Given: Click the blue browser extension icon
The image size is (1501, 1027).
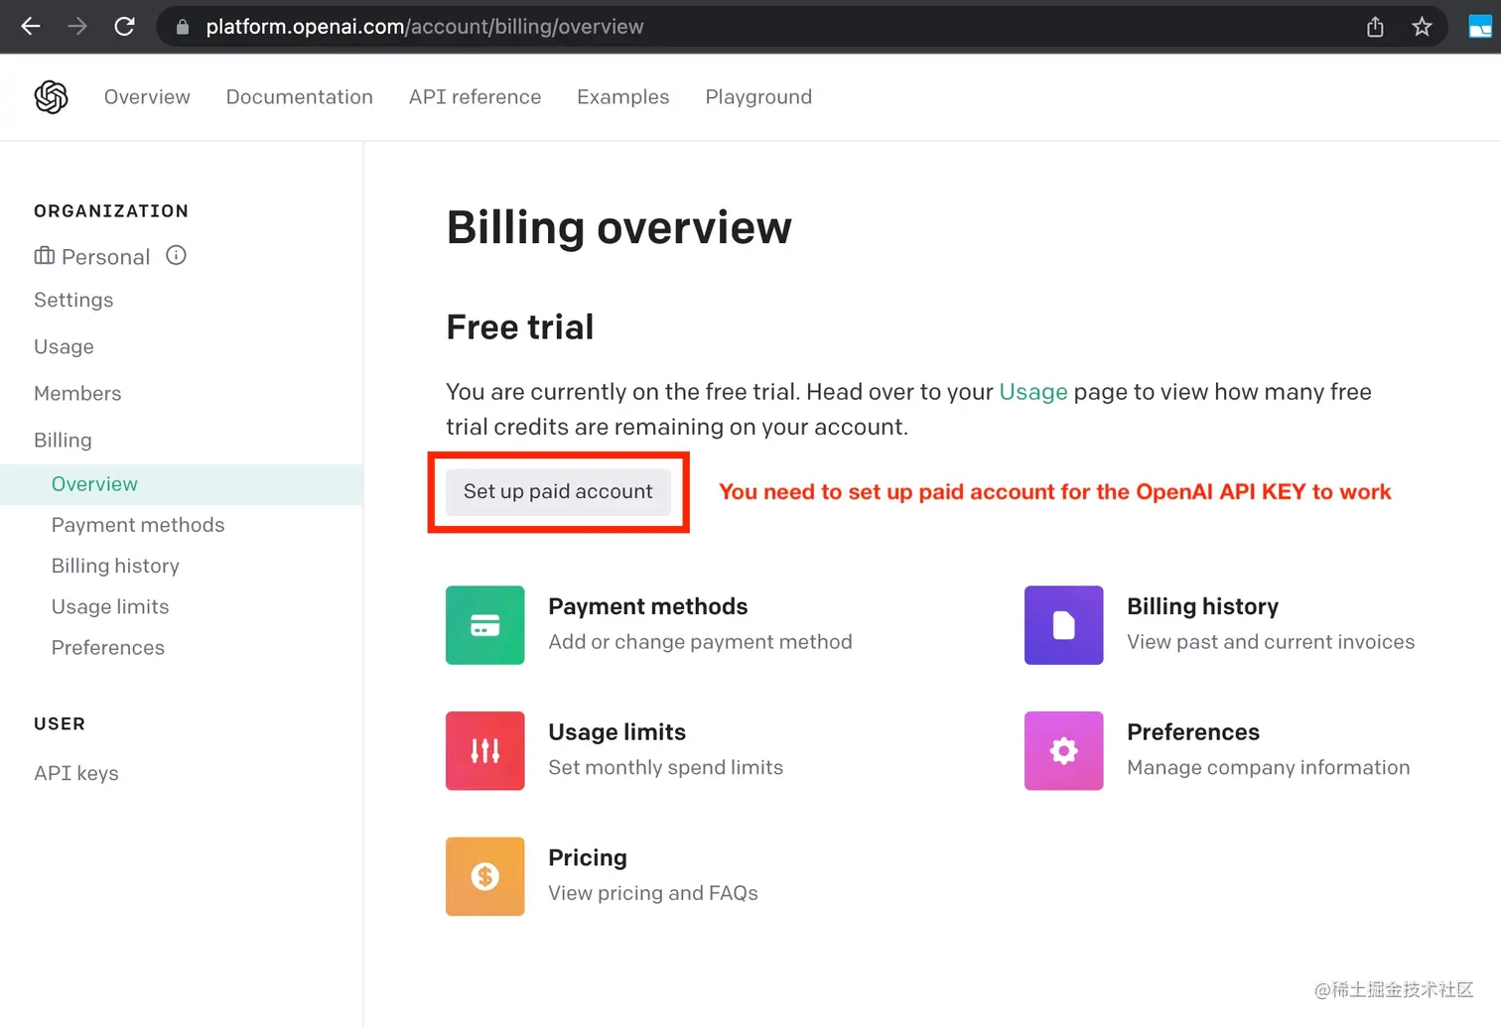Looking at the screenshot, I should tap(1480, 27).
